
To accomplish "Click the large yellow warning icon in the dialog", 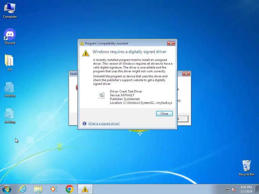I will (x=86, y=53).
